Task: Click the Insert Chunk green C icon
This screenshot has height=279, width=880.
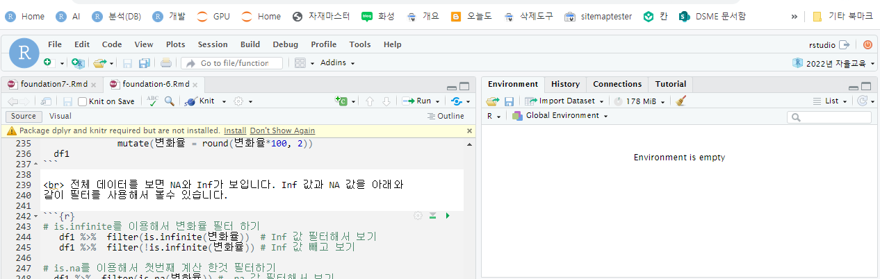Action: [x=341, y=101]
